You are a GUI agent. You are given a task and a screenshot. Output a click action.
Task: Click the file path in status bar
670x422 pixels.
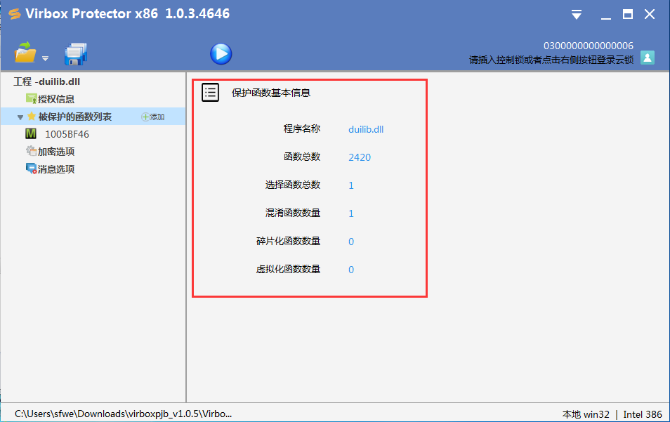[x=124, y=414]
